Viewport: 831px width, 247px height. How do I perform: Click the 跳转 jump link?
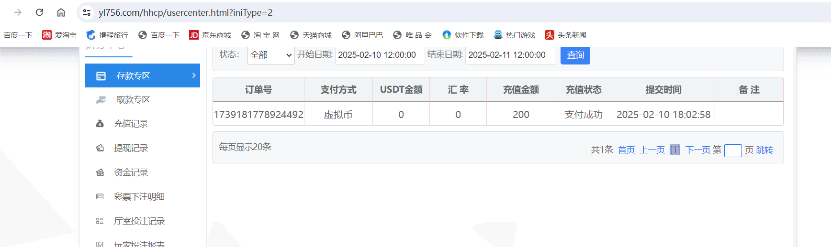764,150
